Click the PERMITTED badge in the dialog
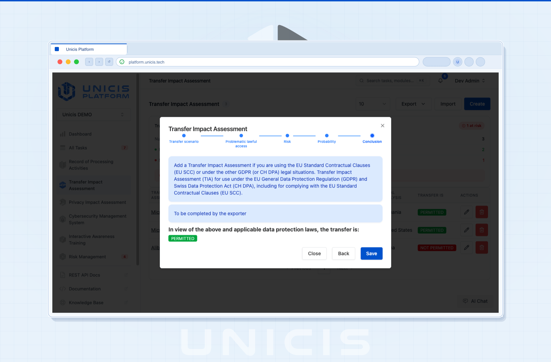The image size is (551, 362). (x=183, y=238)
